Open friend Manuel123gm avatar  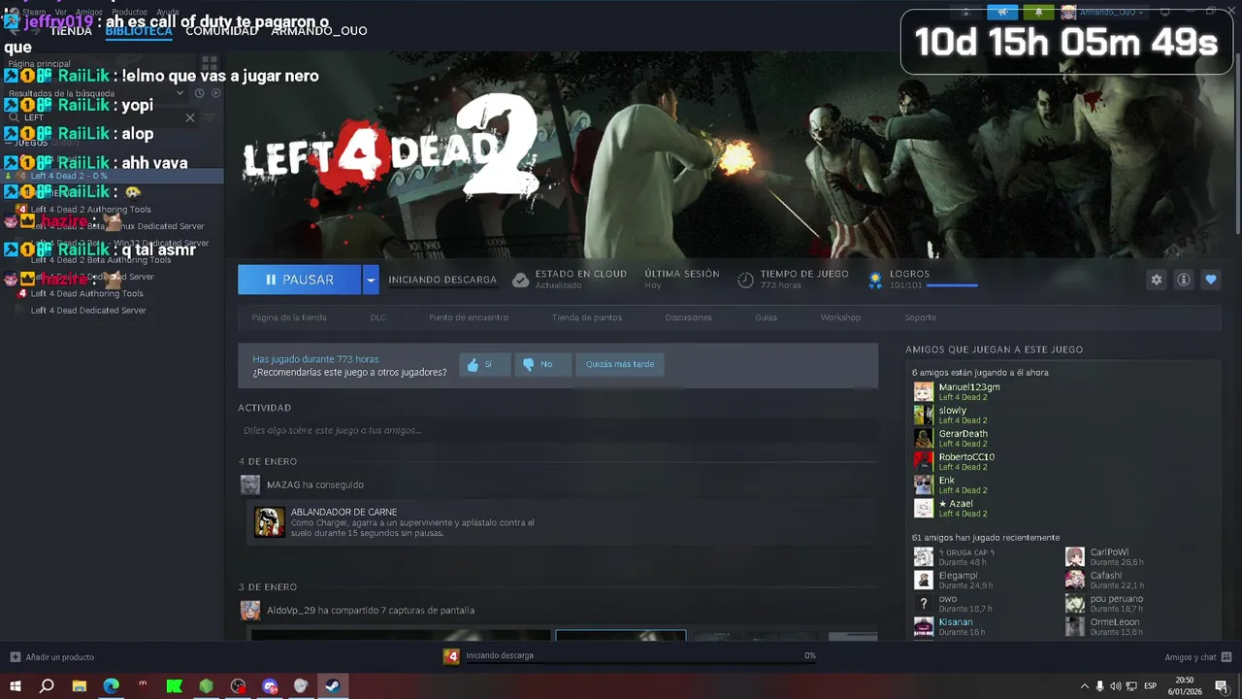click(924, 392)
